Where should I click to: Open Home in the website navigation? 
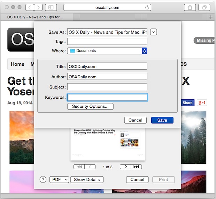click(x=18, y=64)
